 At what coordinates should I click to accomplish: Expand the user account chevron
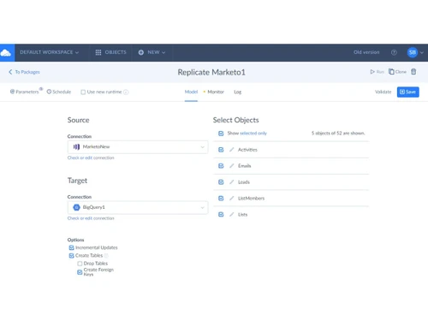pyautogui.click(x=422, y=52)
